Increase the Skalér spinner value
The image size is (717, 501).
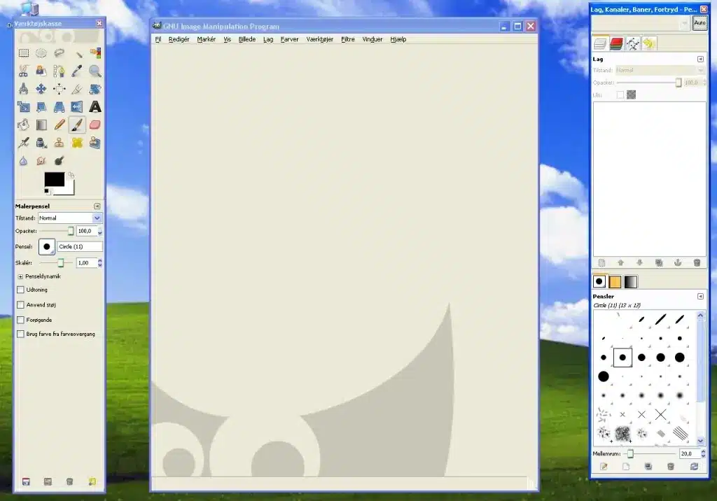(100, 260)
